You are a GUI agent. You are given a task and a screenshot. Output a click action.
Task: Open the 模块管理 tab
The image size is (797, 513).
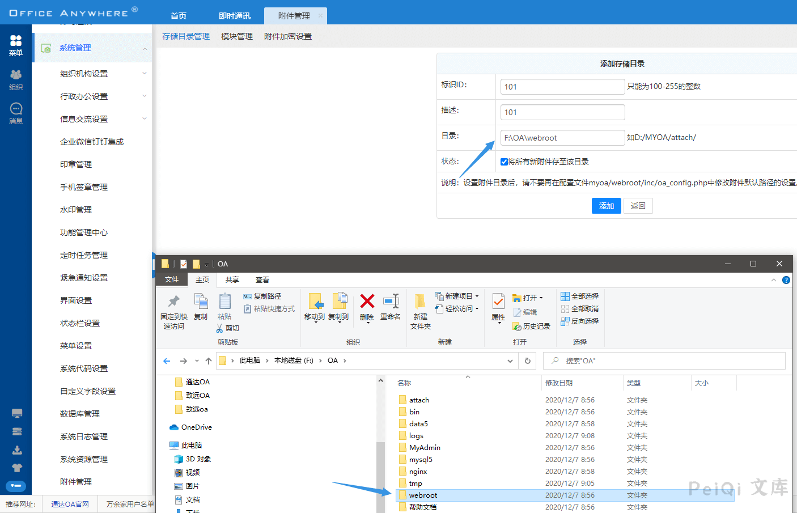tap(237, 36)
